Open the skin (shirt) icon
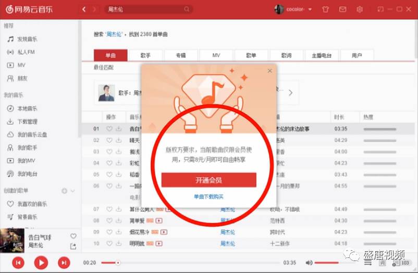The height and width of the screenshot is (273, 418). [x=325, y=9]
